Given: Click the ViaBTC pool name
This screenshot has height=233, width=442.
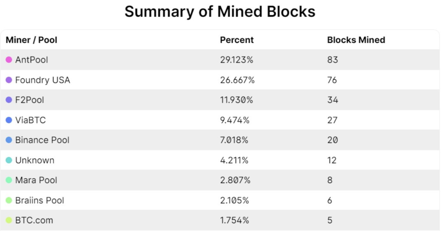Looking at the screenshot, I should tap(30, 120).
